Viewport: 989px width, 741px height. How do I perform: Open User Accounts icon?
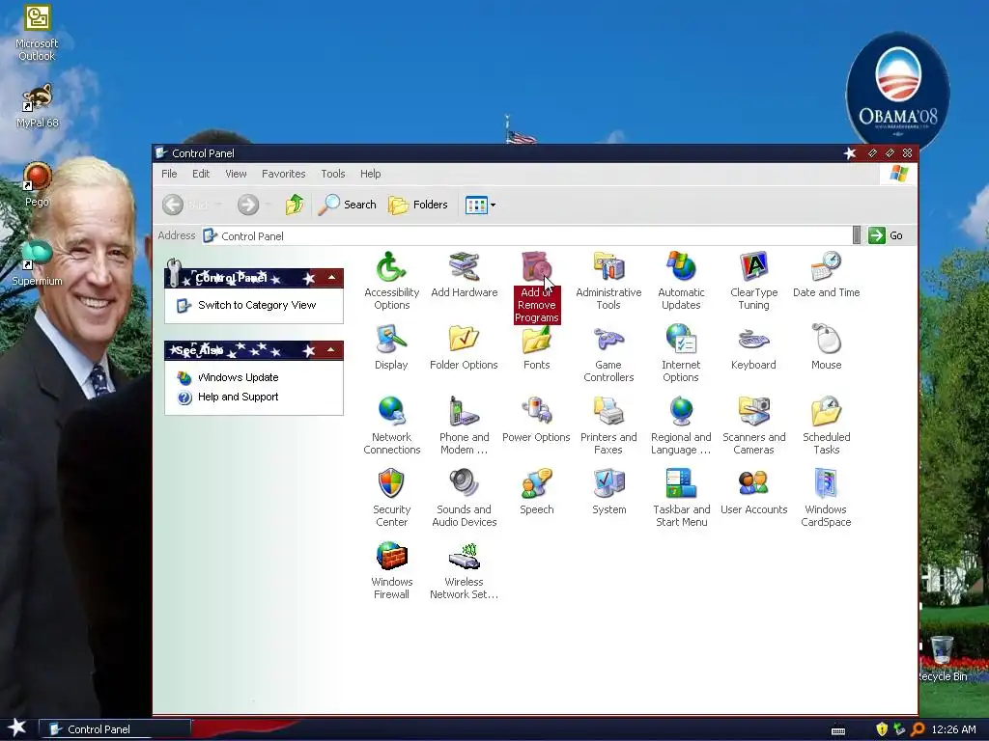point(753,492)
